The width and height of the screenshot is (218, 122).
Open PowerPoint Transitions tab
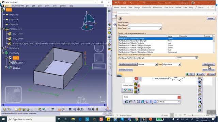[146, 7]
